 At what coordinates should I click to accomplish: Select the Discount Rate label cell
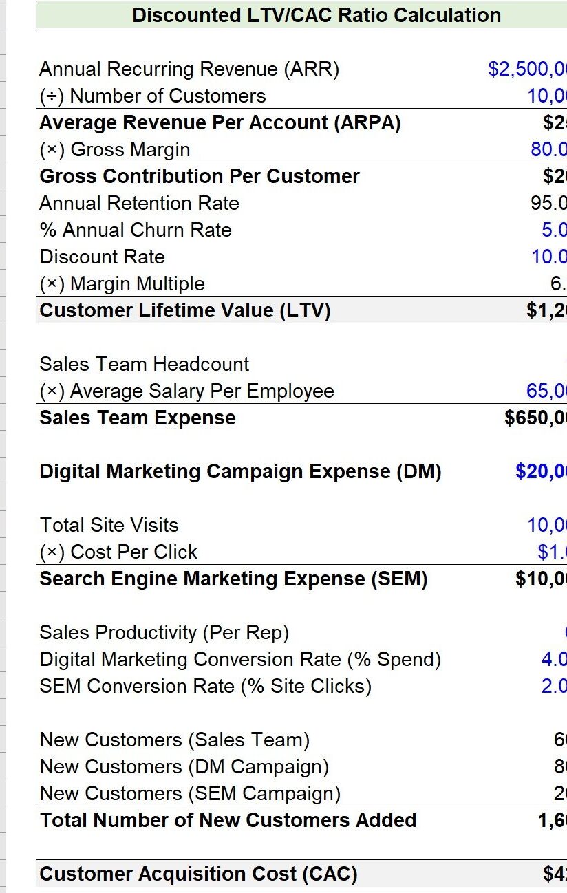[x=103, y=257]
